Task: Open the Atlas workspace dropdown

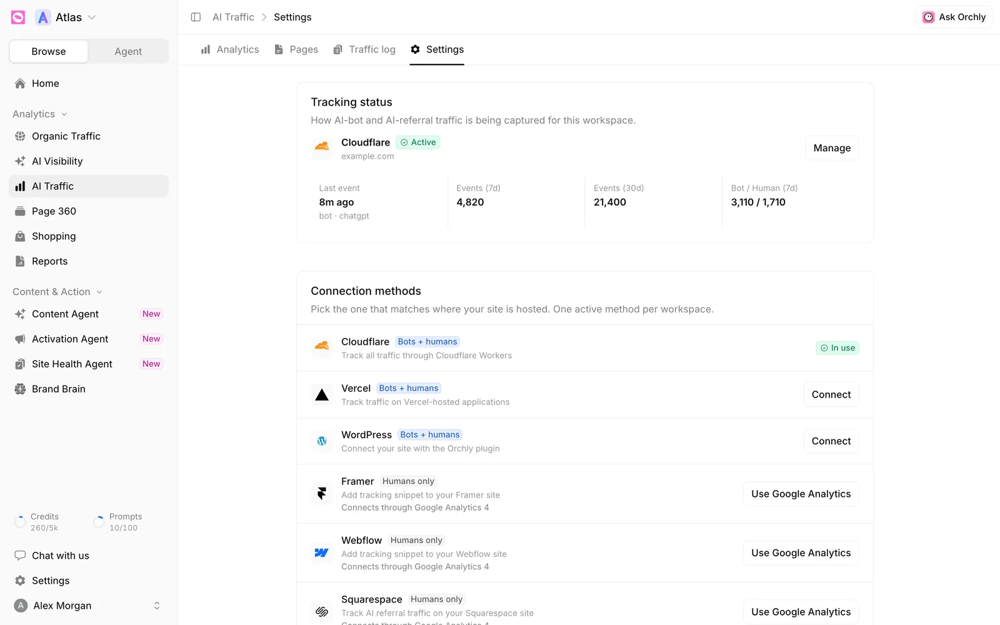Action: coord(66,17)
